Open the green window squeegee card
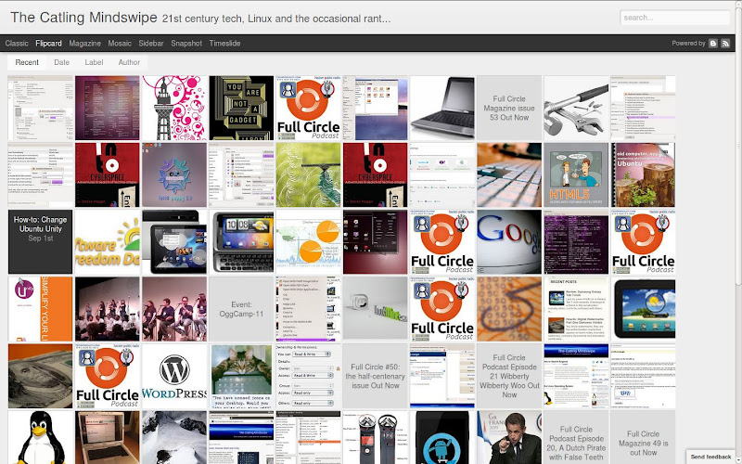The width and height of the screenshot is (742, 464). (x=309, y=175)
